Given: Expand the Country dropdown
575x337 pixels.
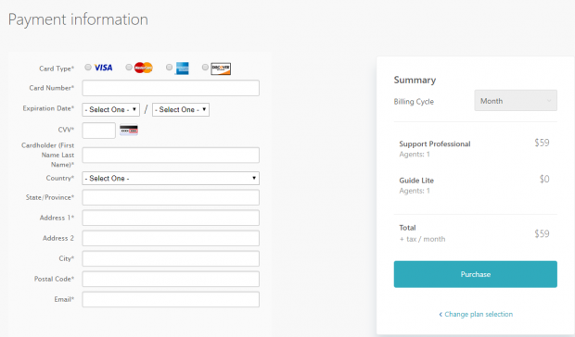Looking at the screenshot, I should 171,178.
